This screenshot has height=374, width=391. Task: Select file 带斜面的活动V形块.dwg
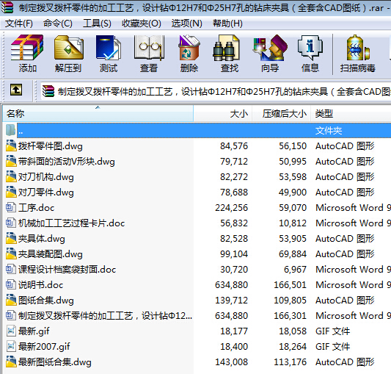tap(66, 162)
